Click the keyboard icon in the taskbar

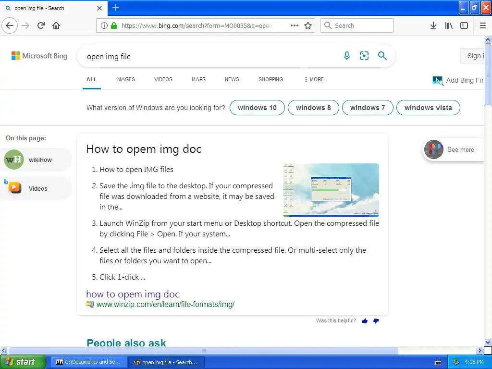[x=438, y=362]
